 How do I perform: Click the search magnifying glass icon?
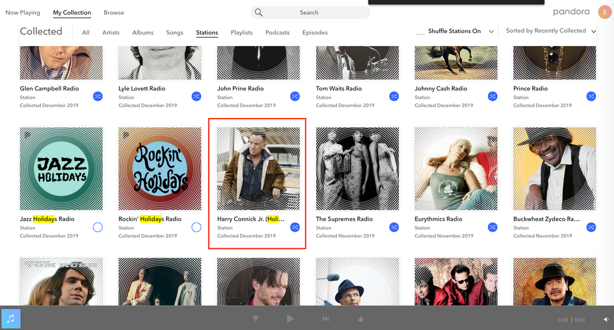258,12
